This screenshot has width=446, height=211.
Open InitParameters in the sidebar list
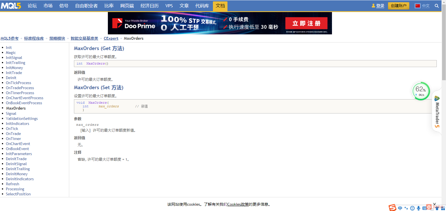click(x=19, y=154)
